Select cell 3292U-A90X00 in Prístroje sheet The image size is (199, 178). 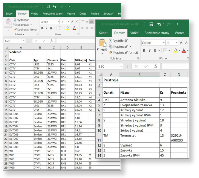coord(179,138)
